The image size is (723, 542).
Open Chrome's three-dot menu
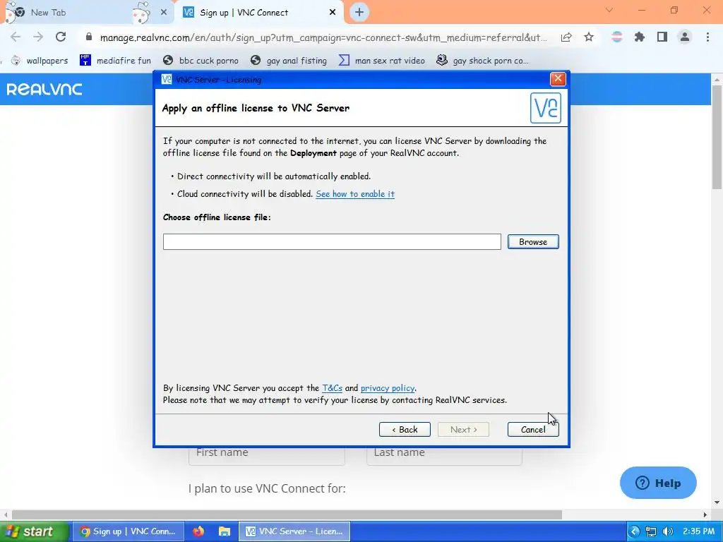pyautogui.click(x=707, y=37)
